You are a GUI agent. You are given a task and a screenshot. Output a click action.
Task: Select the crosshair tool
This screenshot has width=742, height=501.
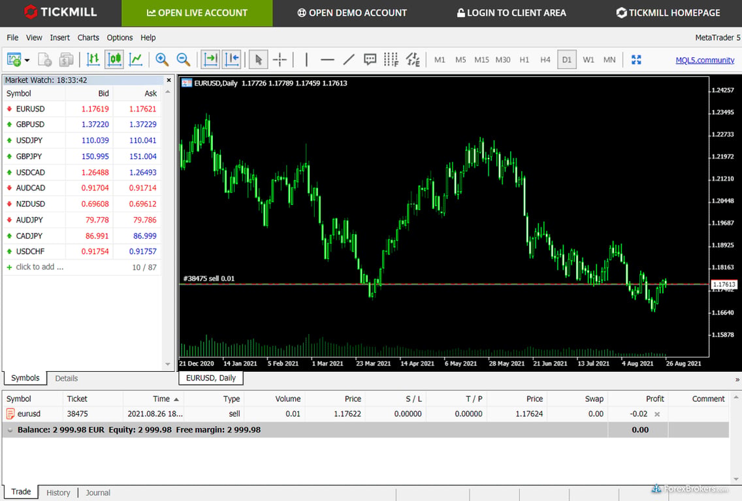[280, 59]
